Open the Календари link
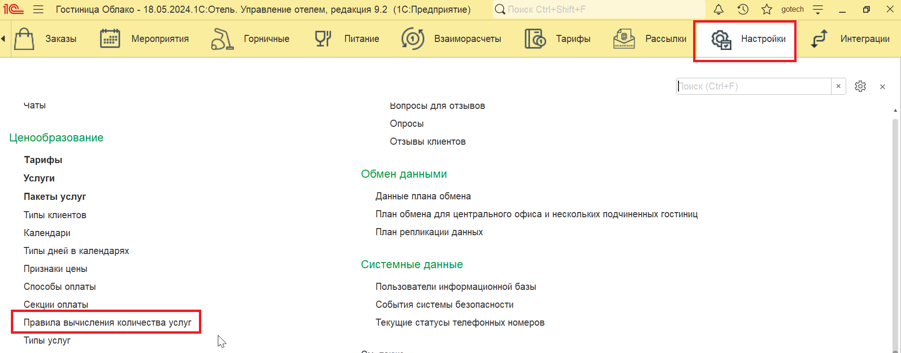The height and width of the screenshot is (353, 901). click(47, 233)
